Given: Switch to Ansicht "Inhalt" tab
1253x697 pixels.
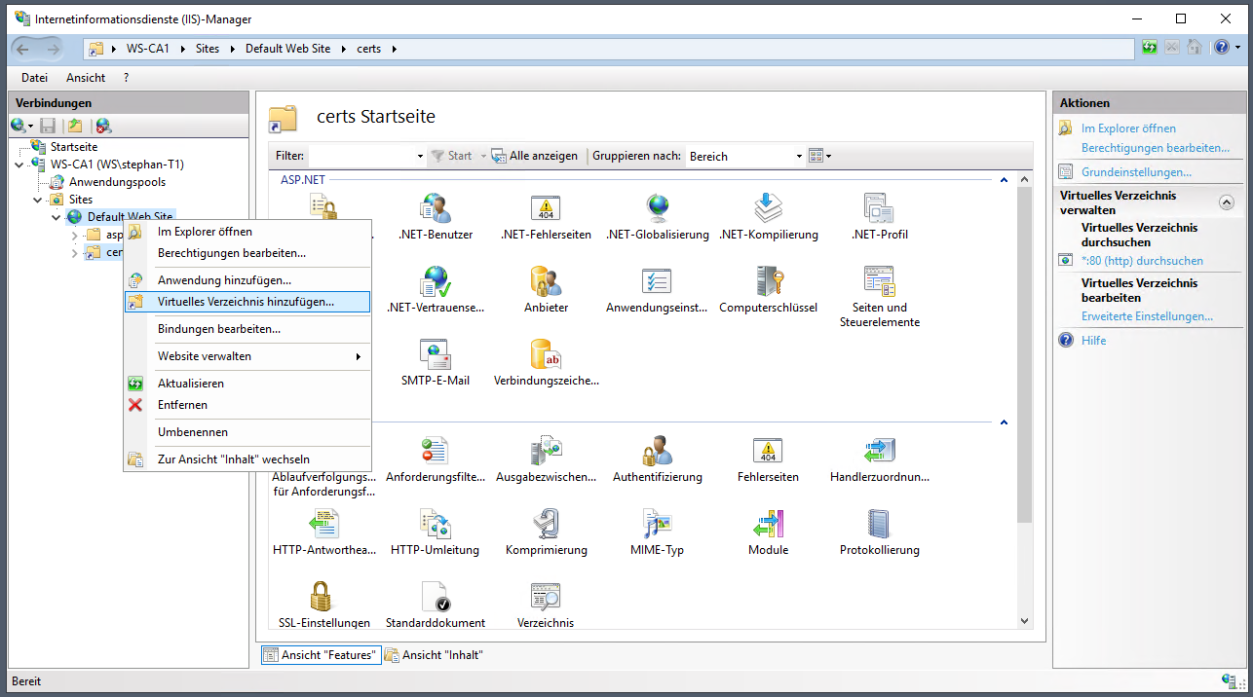Looking at the screenshot, I should [x=434, y=655].
